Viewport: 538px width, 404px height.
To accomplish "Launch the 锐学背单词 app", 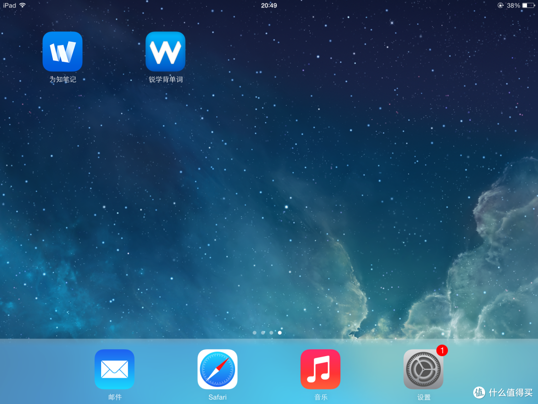I will tap(165, 51).
